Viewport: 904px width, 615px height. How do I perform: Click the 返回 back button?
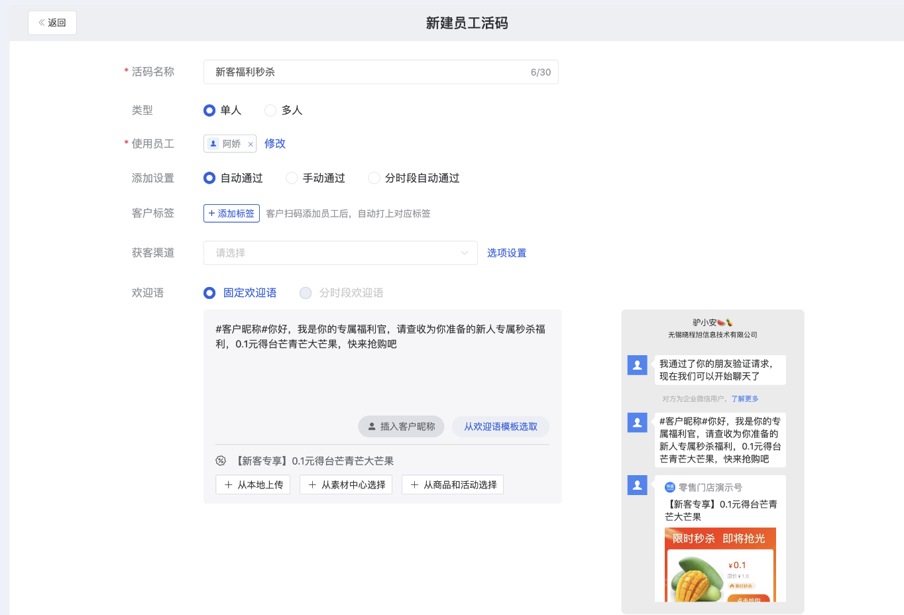52,23
